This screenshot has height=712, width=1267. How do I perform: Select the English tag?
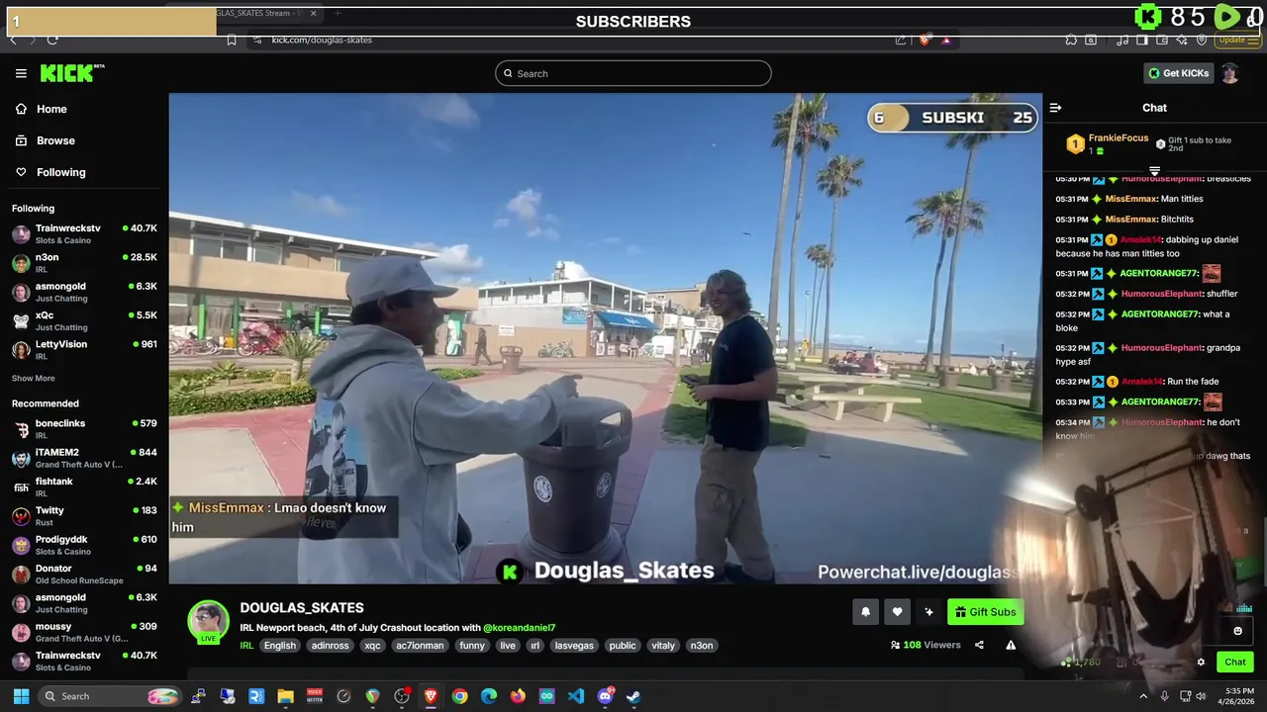(279, 646)
